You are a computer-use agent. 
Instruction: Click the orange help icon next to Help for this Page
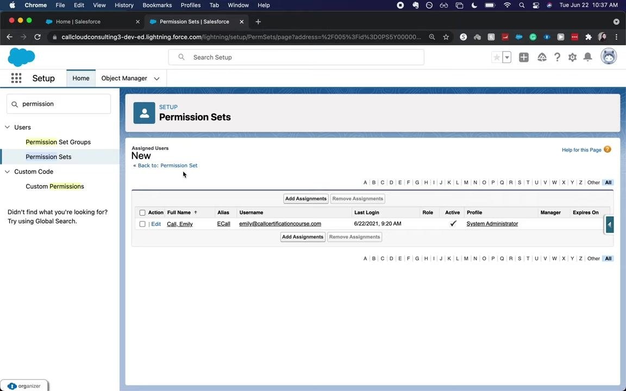607,150
